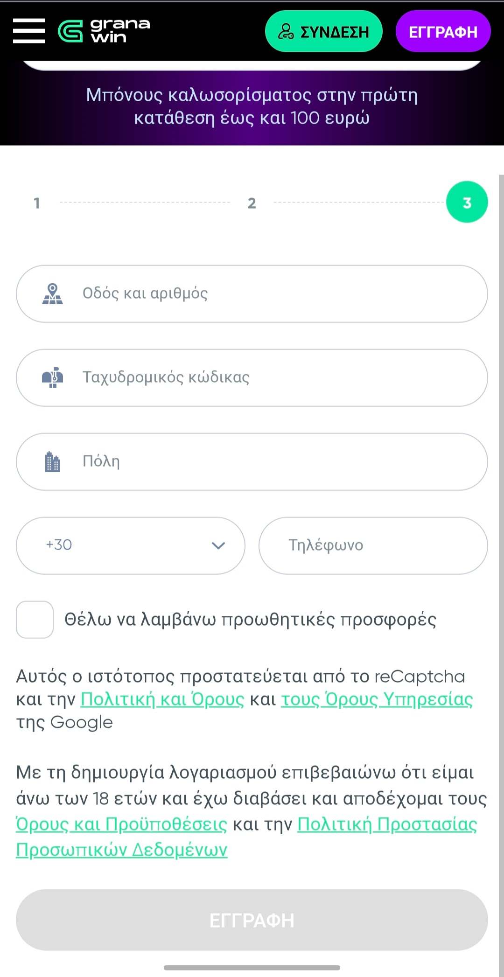Enable promotional offers checkbox
The height and width of the screenshot is (977, 504).
tap(35, 620)
